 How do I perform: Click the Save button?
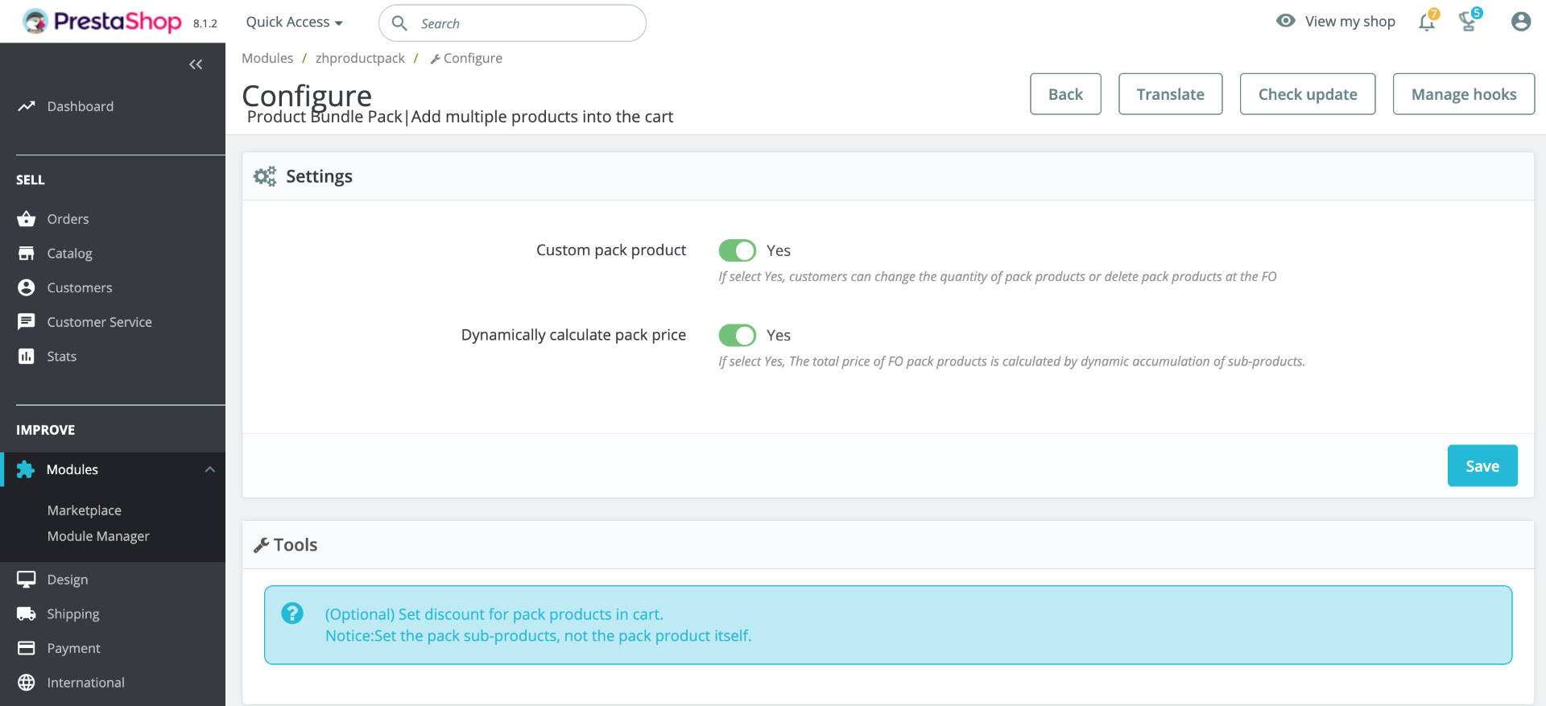[x=1482, y=466]
